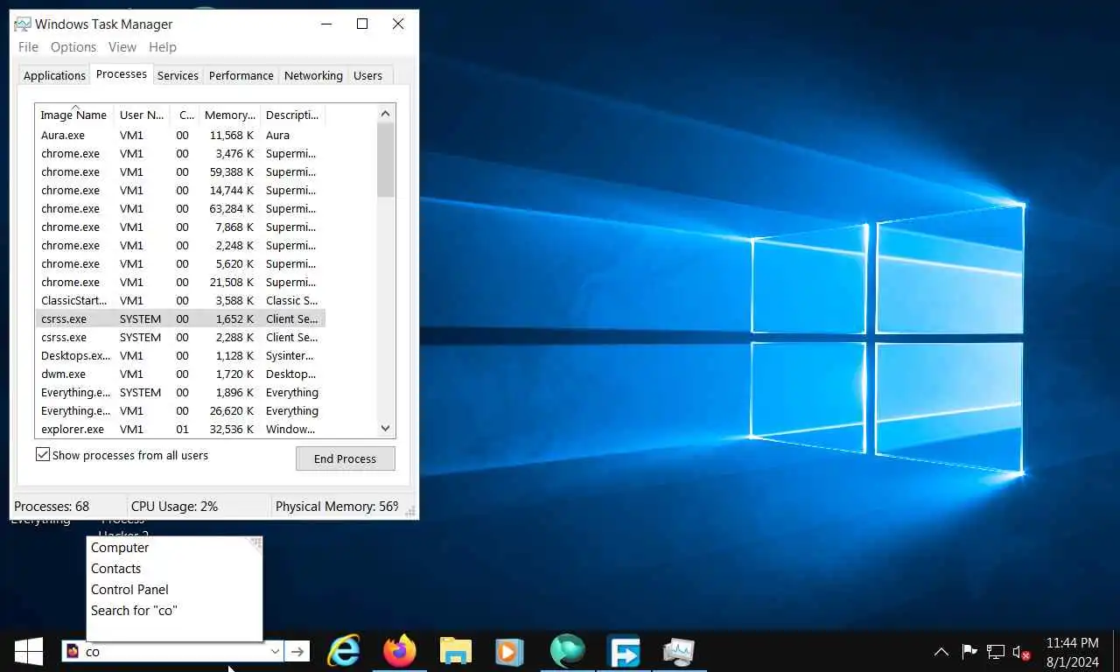Click the End Process button

[x=346, y=458]
